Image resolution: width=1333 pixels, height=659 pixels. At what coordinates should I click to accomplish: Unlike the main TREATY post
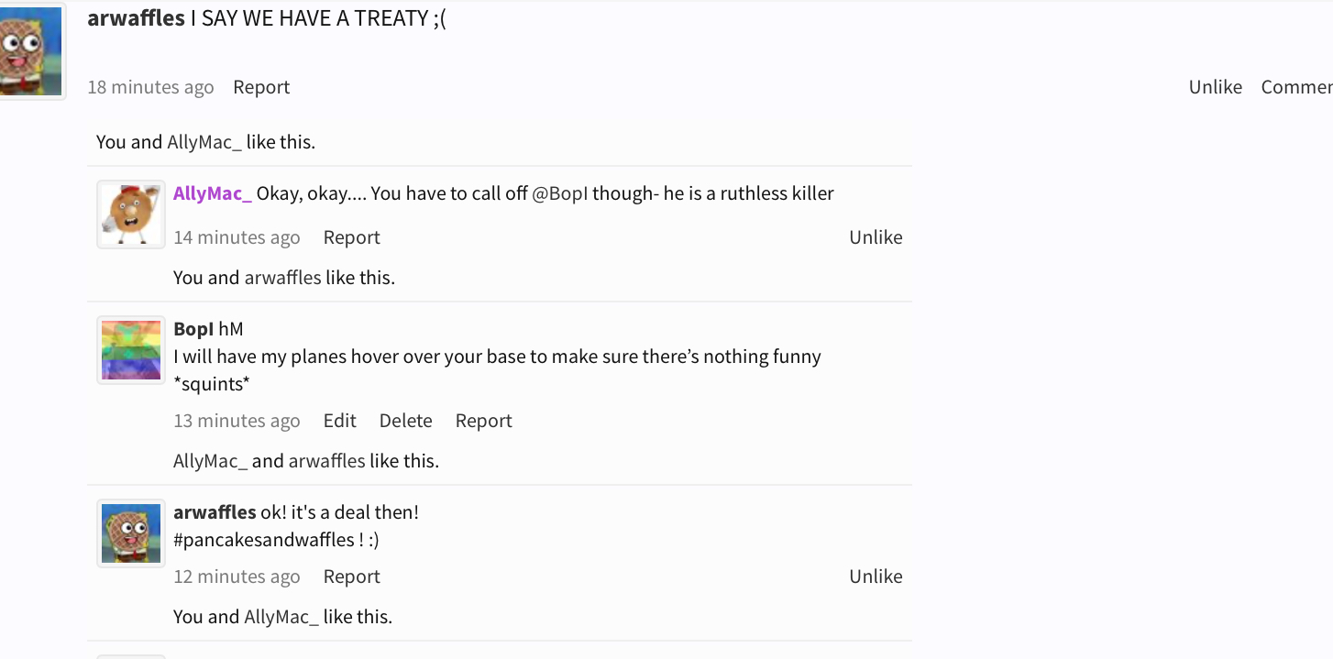click(x=1215, y=87)
